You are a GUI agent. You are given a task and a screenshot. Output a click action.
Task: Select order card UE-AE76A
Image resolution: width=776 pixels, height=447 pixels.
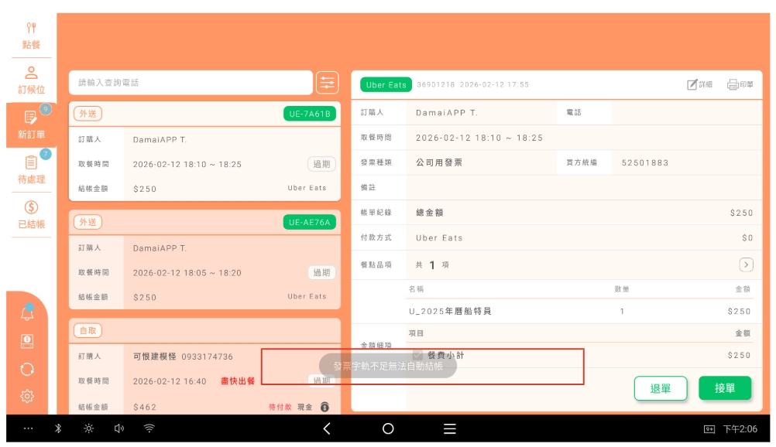click(x=204, y=263)
